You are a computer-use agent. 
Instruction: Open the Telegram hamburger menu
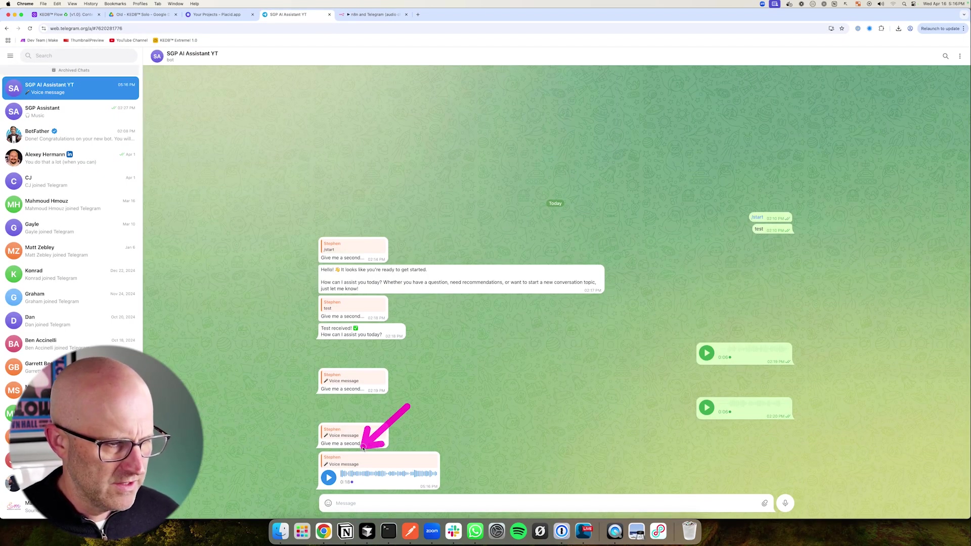[10, 56]
